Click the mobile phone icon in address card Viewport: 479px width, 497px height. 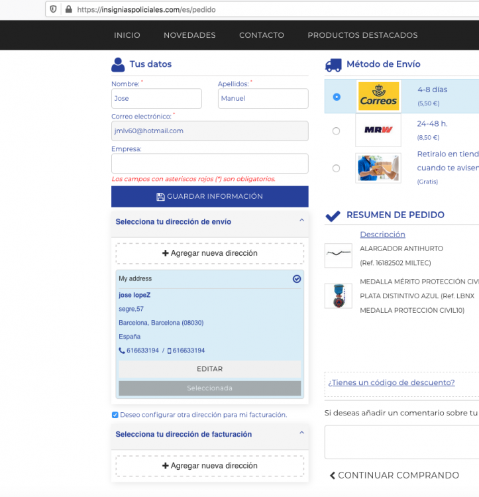169,351
